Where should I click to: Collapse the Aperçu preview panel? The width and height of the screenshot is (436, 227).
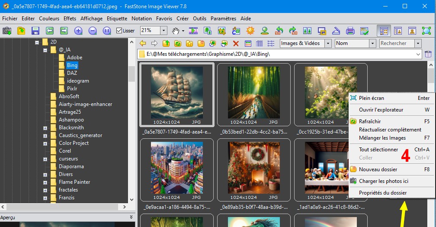coord(131,217)
